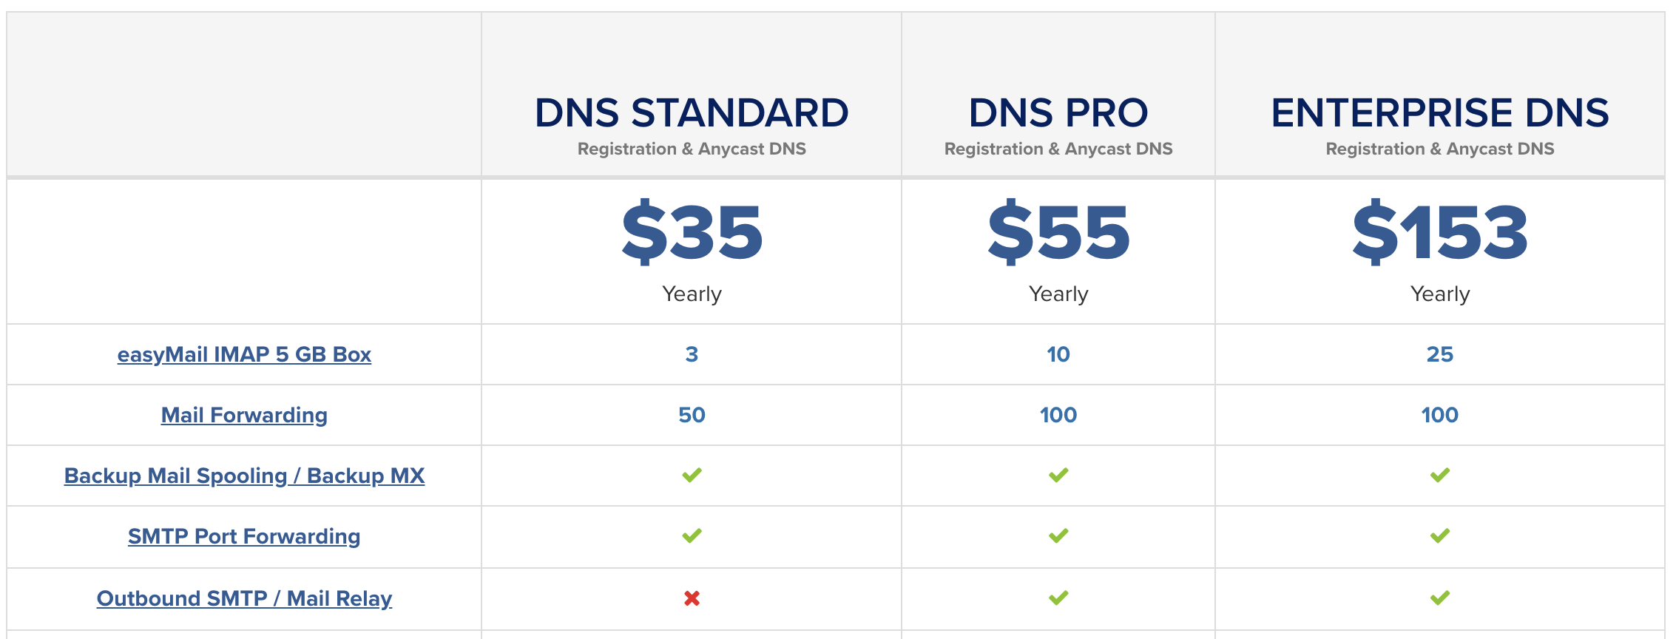Follow the Backup Mail Spooling / Backup MX link
The image size is (1676, 639).
coord(244,476)
